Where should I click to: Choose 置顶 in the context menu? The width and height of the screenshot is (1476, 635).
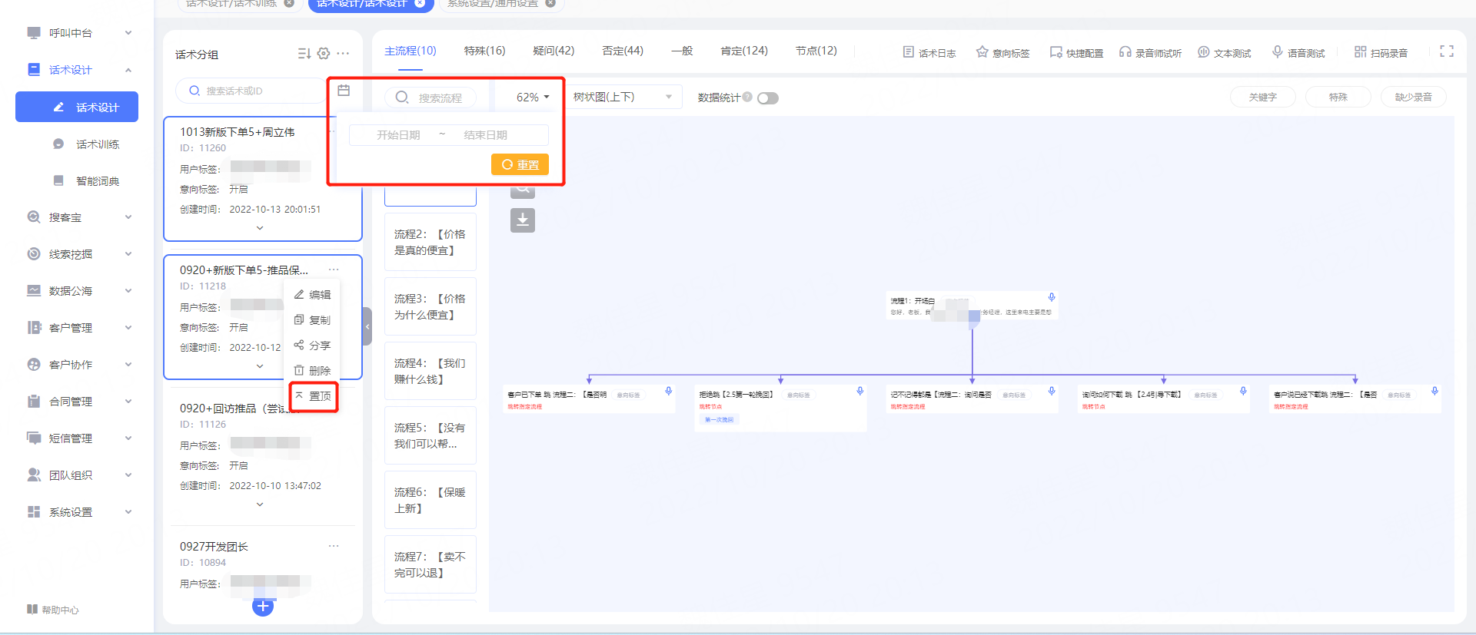[313, 396]
